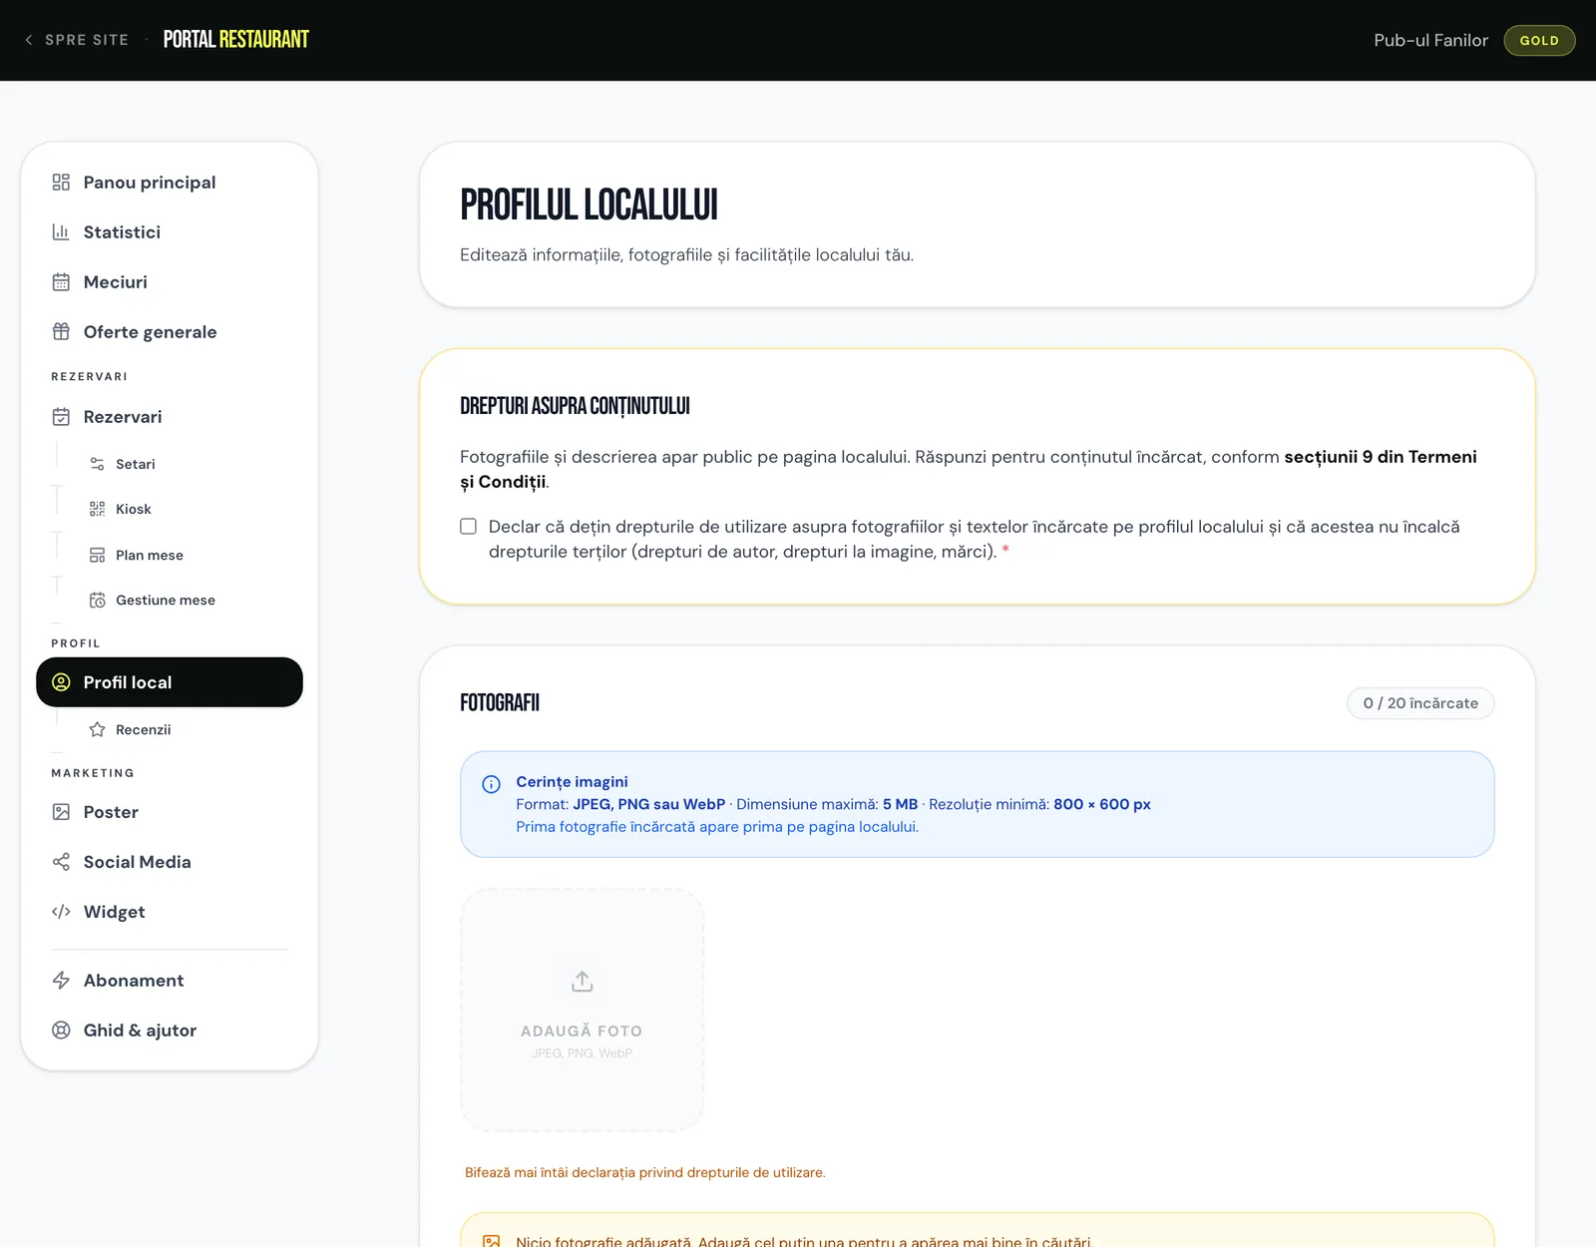Click the usage rights warning message
This screenshot has width=1596, height=1247.
645,1172
